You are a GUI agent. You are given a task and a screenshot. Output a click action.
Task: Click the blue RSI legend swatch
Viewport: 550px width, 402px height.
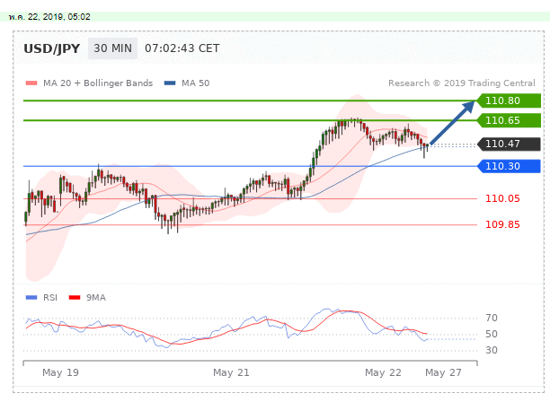(31, 298)
